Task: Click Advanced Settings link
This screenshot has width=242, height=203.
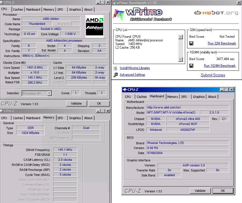Action: (x=132, y=75)
